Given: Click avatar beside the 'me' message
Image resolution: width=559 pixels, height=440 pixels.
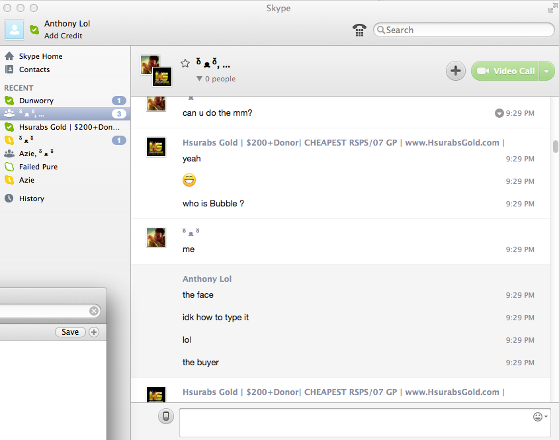Looking at the screenshot, I should [x=156, y=238].
